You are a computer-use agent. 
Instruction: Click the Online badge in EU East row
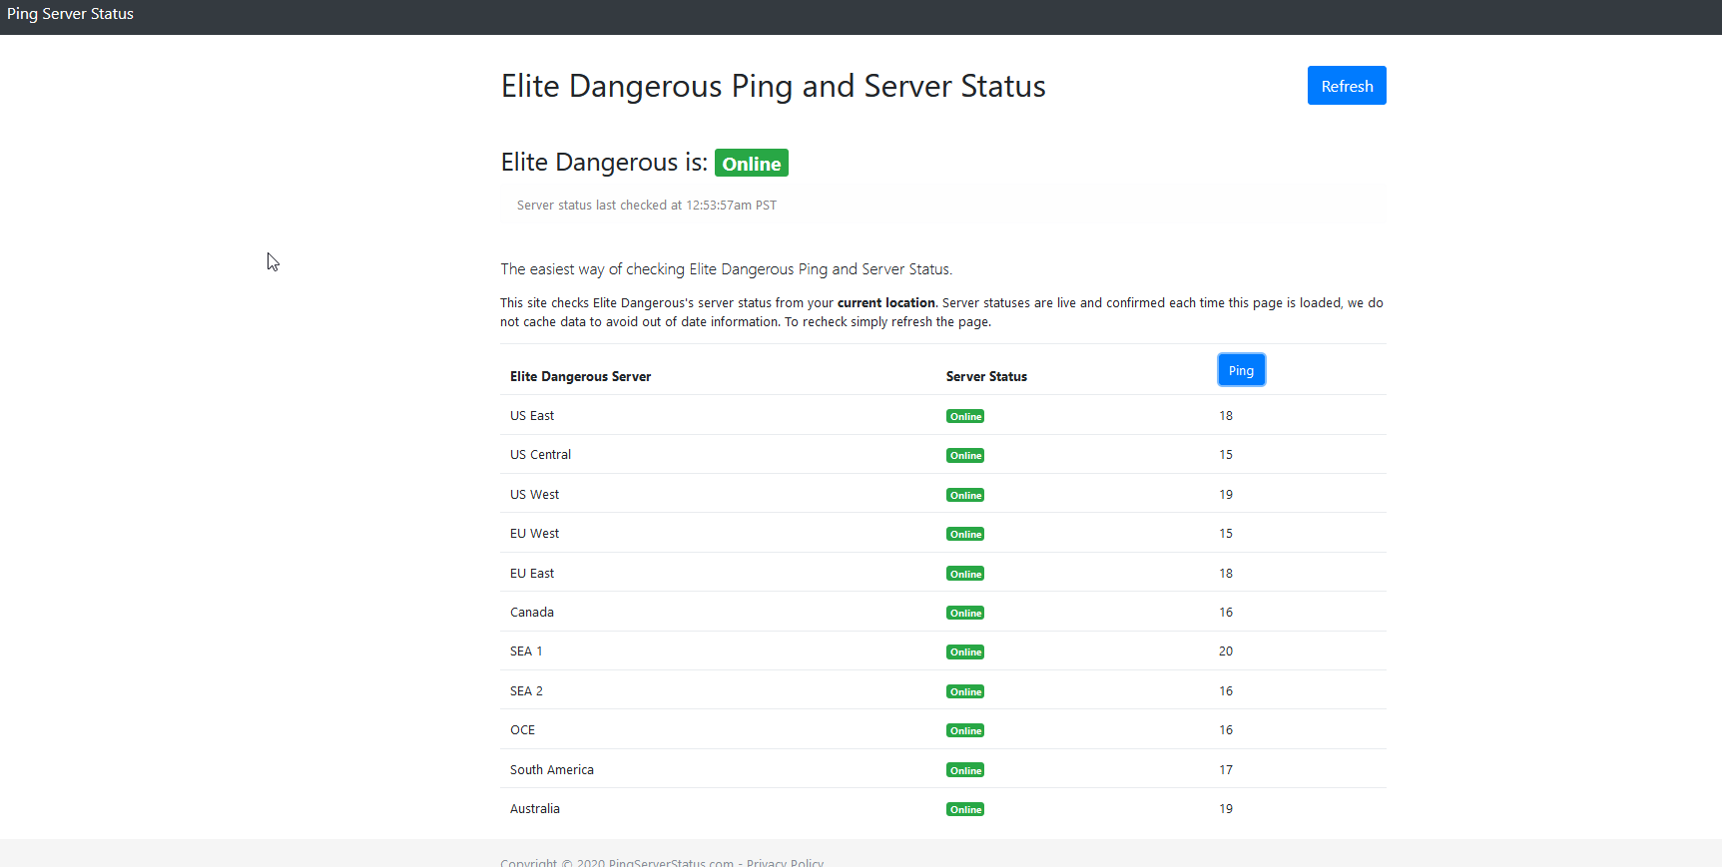[965, 574]
